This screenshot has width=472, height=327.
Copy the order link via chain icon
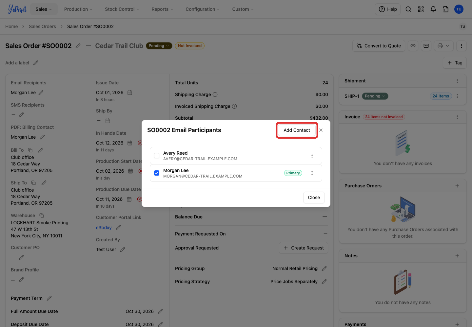pos(413,46)
